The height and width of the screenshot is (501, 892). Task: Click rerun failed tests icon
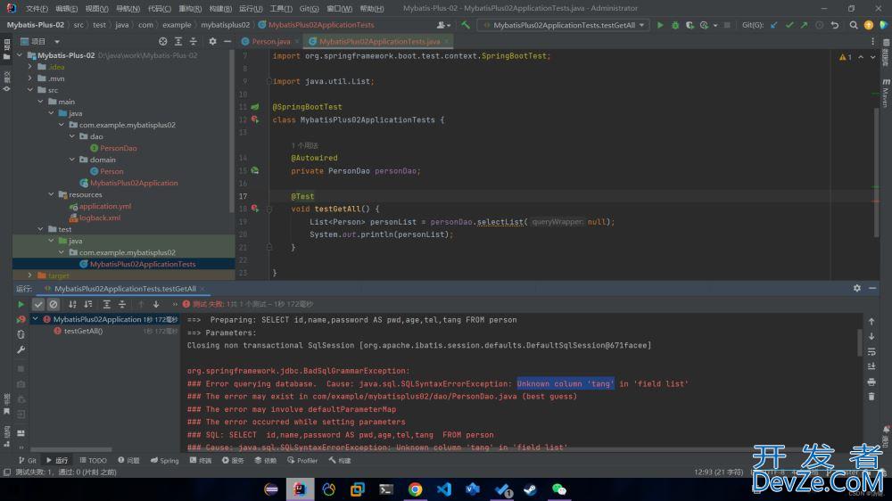pyautogui.click(x=21, y=319)
